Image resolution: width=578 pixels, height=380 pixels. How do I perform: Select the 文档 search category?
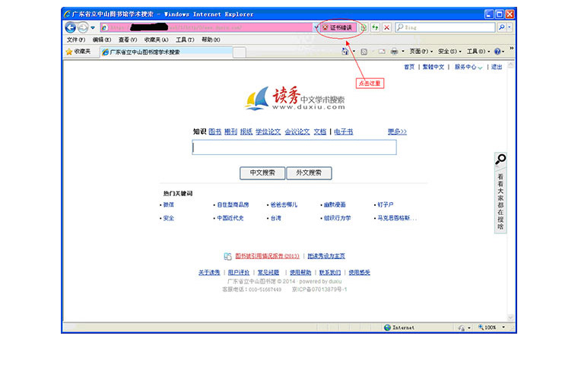click(x=320, y=131)
